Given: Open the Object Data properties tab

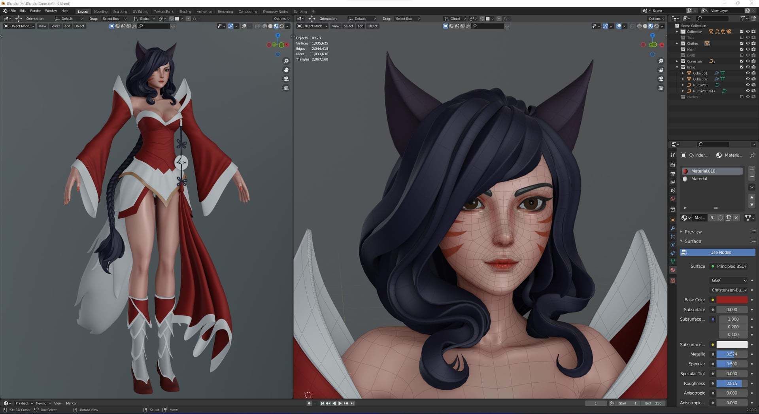Looking at the screenshot, I should [672, 261].
